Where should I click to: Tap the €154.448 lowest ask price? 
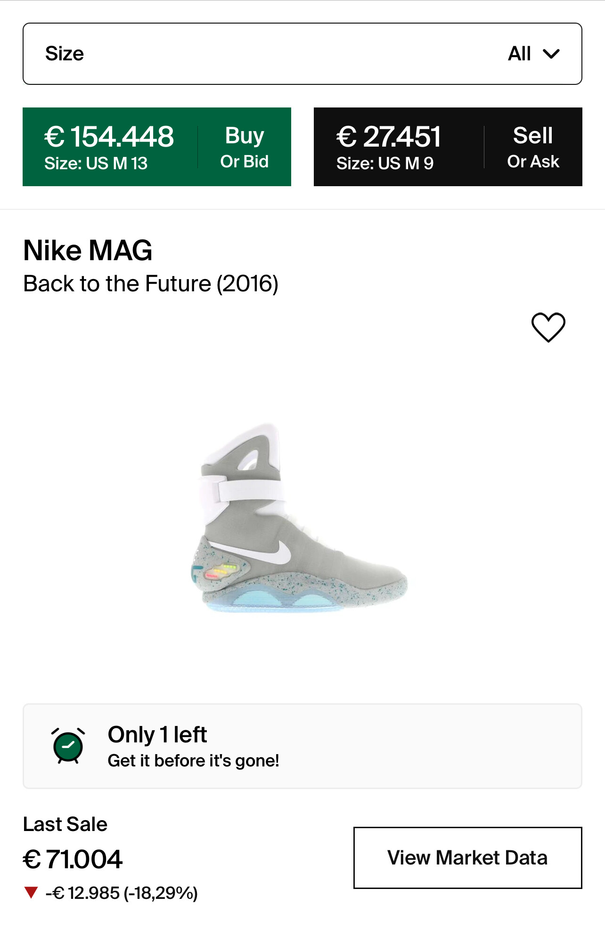pos(109,137)
